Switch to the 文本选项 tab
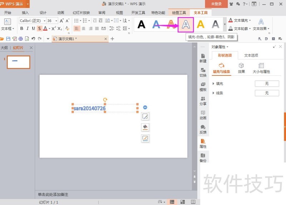This screenshot has width=286, height=205. tap(251, 55)
